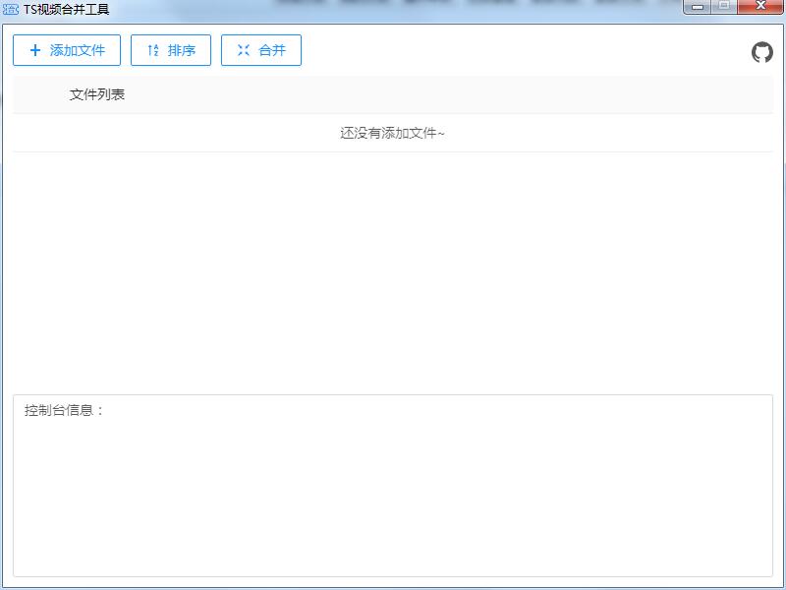The width and height of the screenshot is (786, 590).
Task: Close the TS视频合并工具 window
Action: coord(759,7)
